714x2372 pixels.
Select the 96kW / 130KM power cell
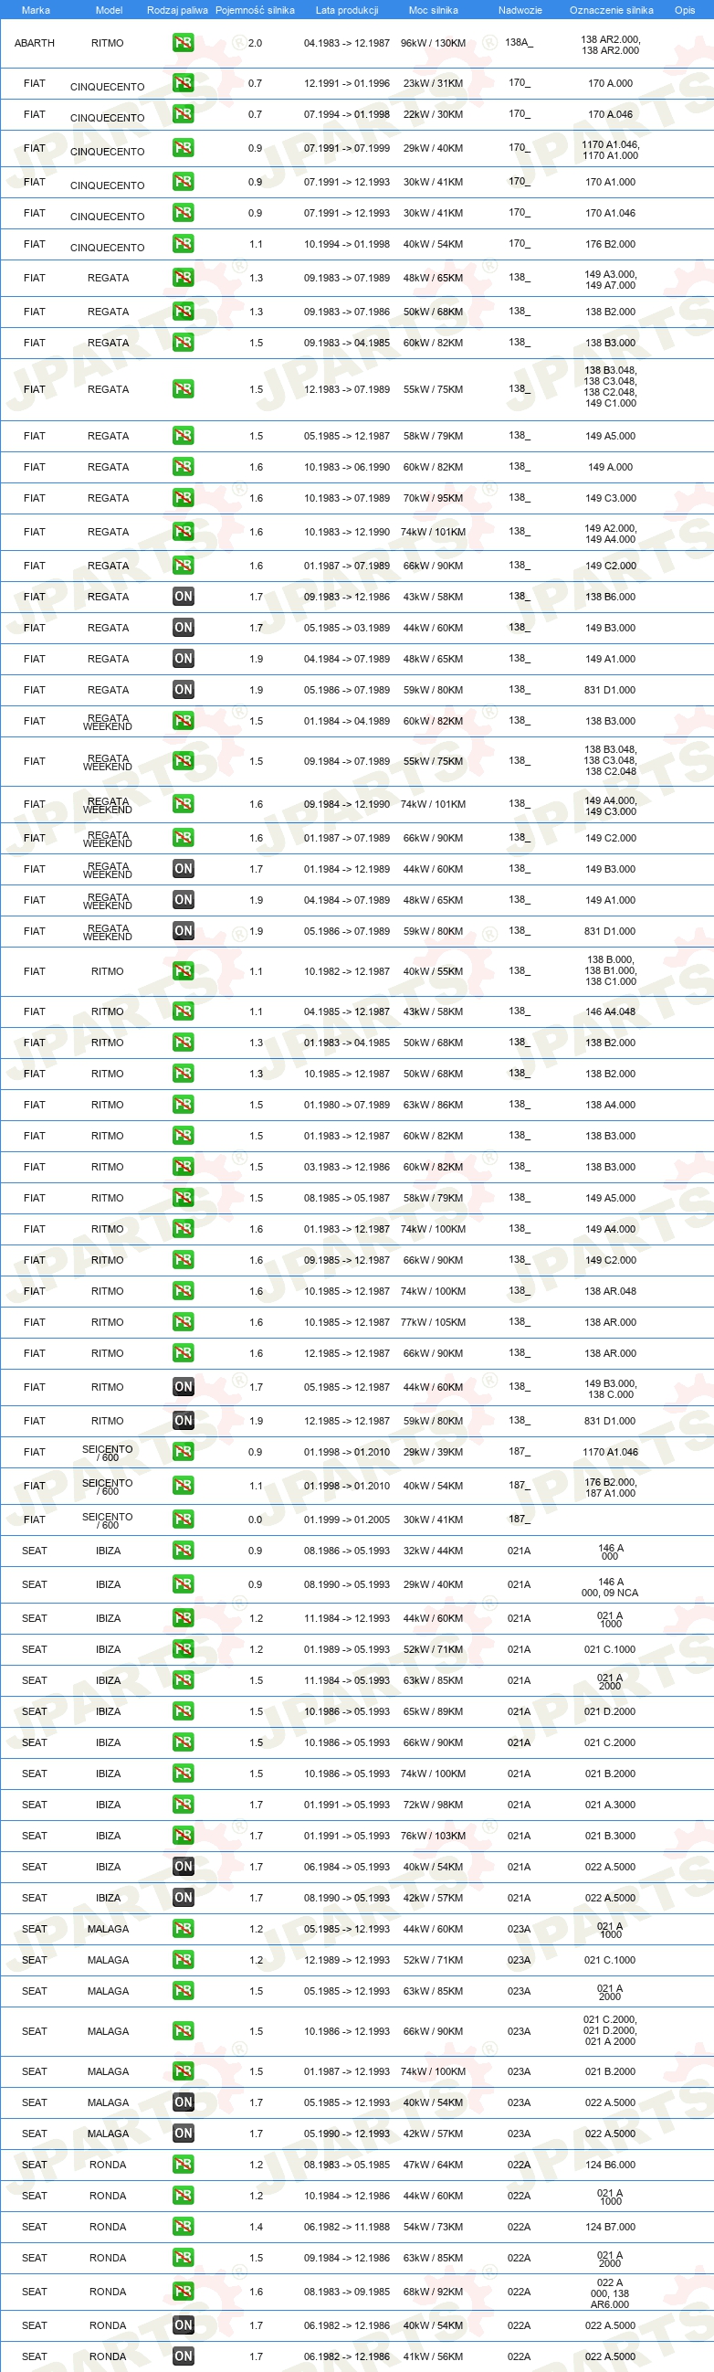434,43
